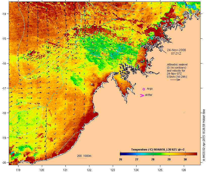Click the longitude axis label 126
This screenshot has height=172, width=207.
[184, 170]
